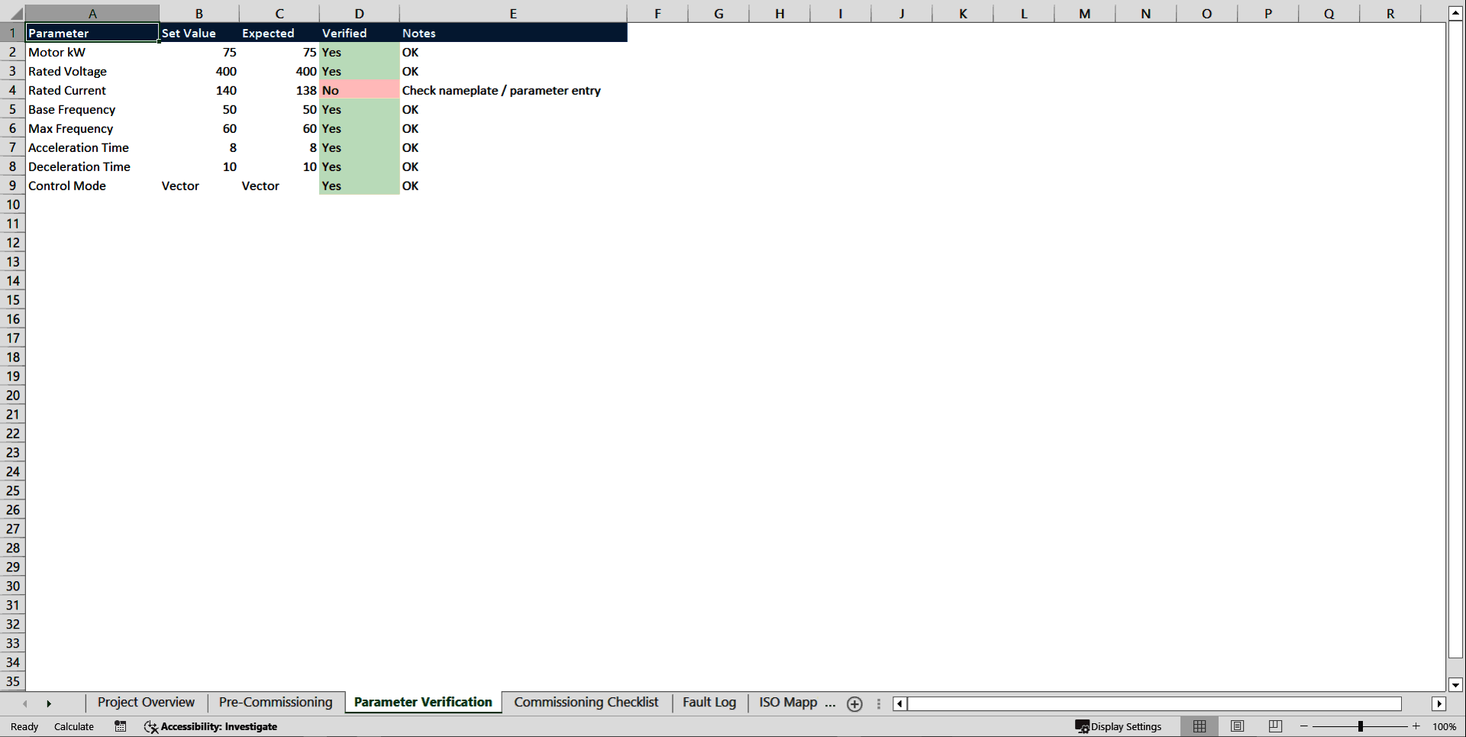Zoom out using the minus icon

point(1305,726)
